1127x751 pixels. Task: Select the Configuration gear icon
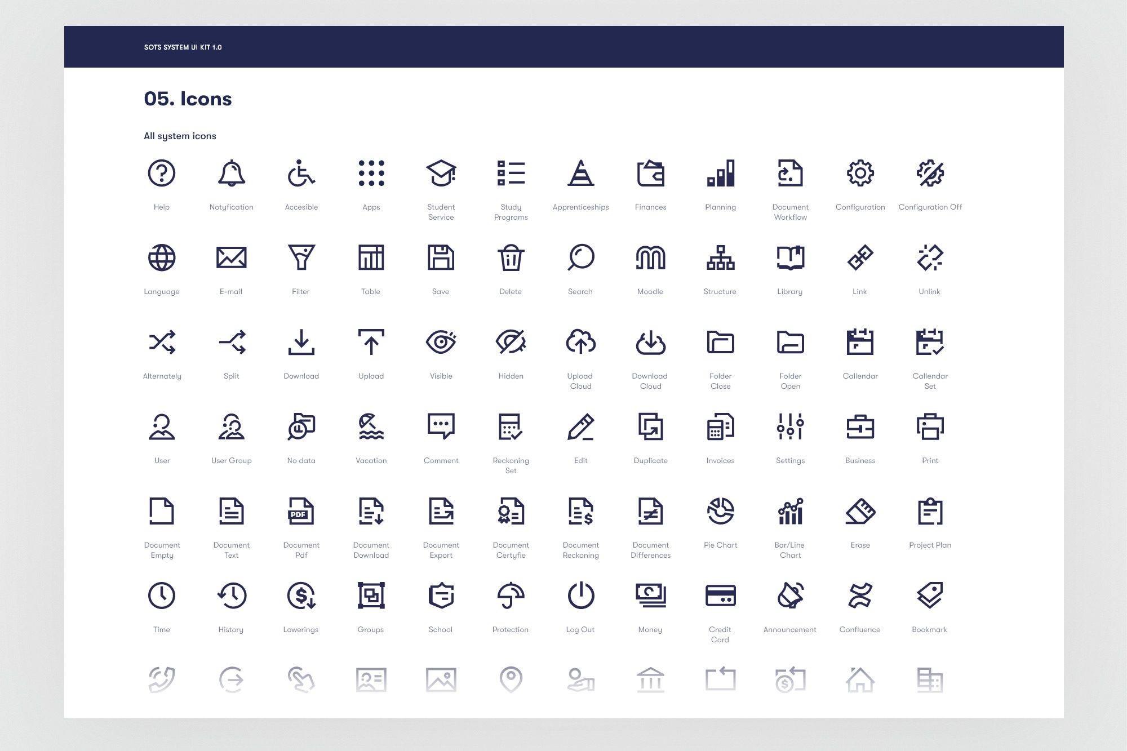[x=860, y=173]
